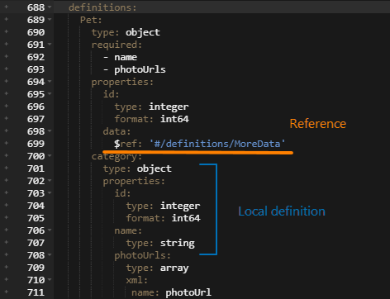Click 'object' value on line 690
390x299 pixels.
click(143, 32)
